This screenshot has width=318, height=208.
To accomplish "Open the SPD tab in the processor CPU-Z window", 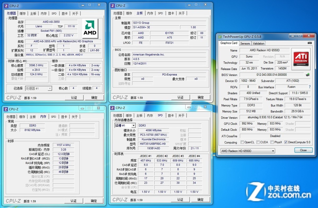I will [x=54, y=13].
